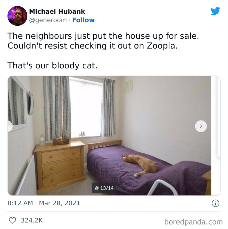228x229 pixels.
Task: Click the window in the bedroom photo
Action: tap(86, 107)
